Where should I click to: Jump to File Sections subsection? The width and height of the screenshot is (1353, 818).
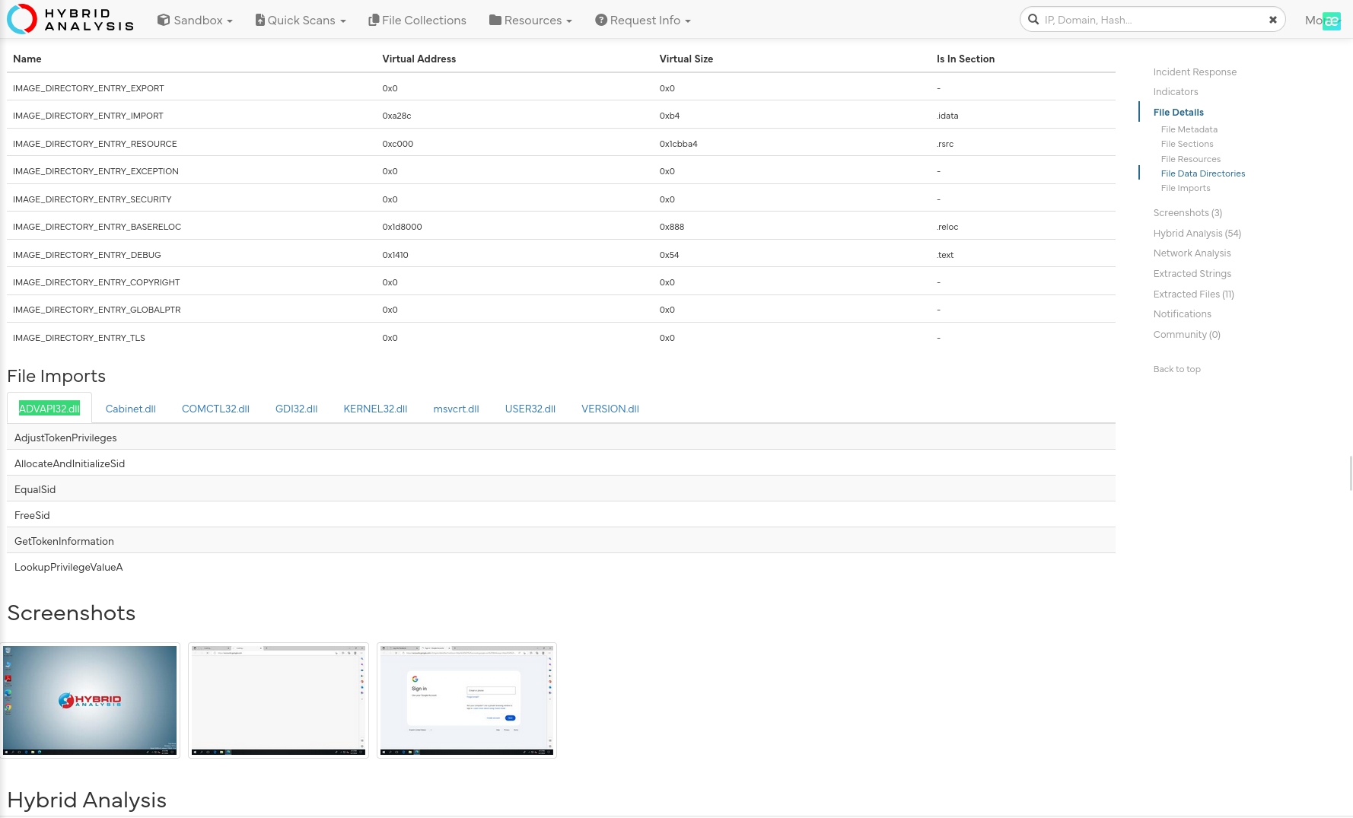(1187, 144)
